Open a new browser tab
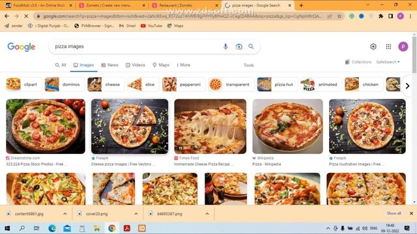 (x=301, y=5)
